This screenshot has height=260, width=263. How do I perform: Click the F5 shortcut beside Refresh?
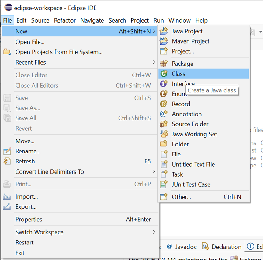[x=147, y=161]
